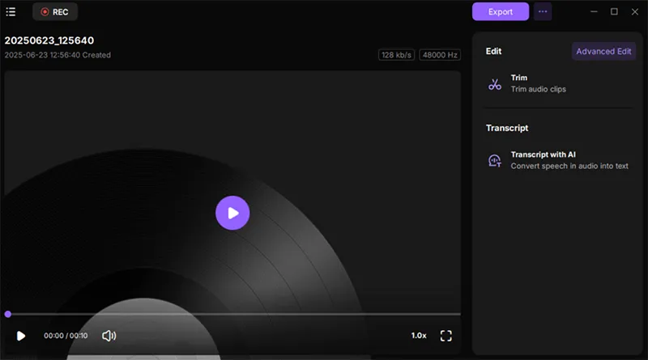Maximize the application window
The width and height of the screenshot is (648, 360).
tap(614, 11)
